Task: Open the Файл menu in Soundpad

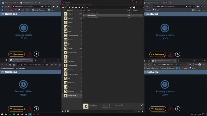Action: (x=64, y=5)
